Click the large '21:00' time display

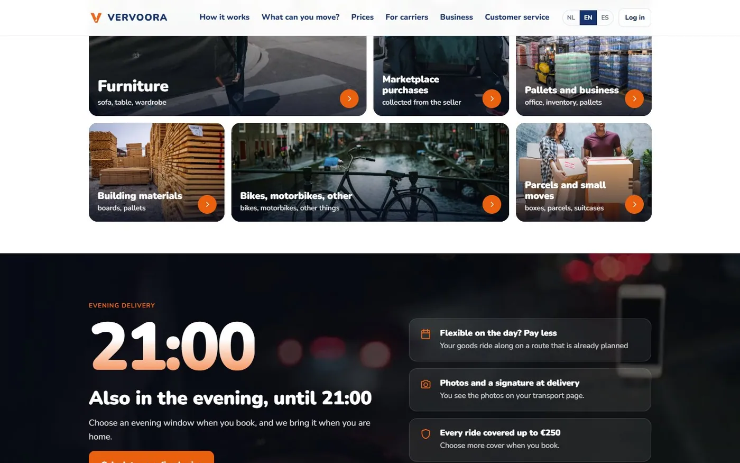[x=173, y=347]
